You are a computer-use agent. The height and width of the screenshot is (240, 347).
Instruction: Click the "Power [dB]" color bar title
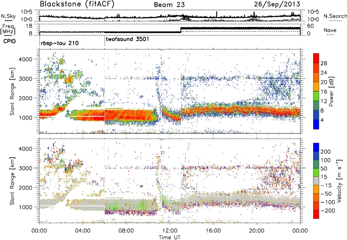[331, 91]
